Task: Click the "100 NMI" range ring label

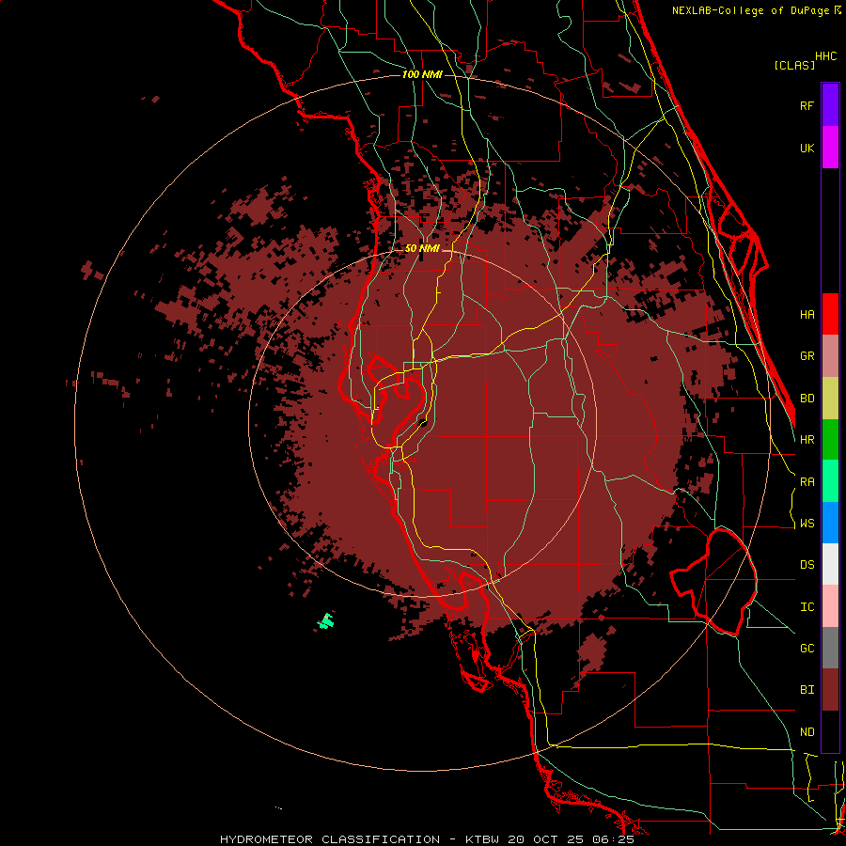Action: pos(422,74)
